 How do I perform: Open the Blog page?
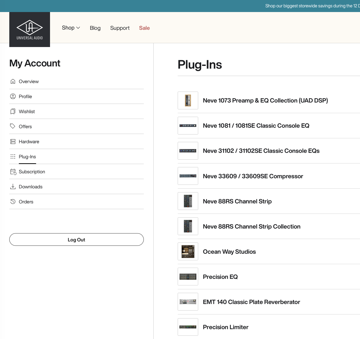tap(95, 28)
